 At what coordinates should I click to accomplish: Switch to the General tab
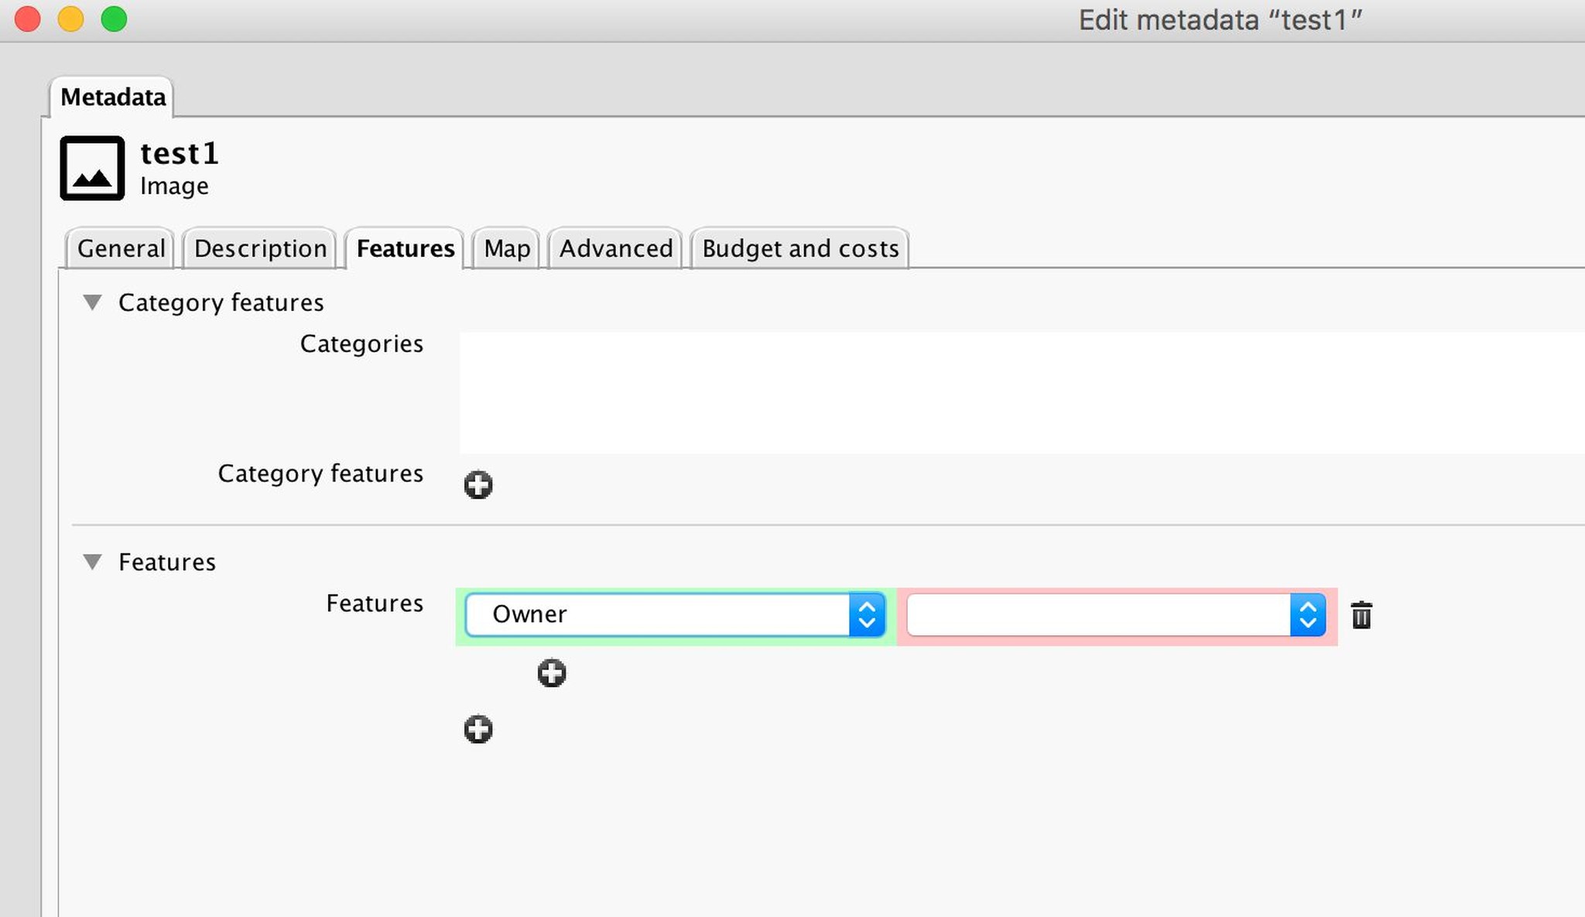click(121, 248)
